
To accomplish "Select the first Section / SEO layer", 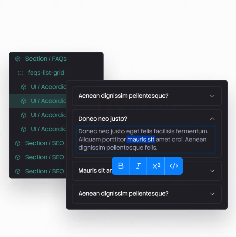I will point(38,143).
